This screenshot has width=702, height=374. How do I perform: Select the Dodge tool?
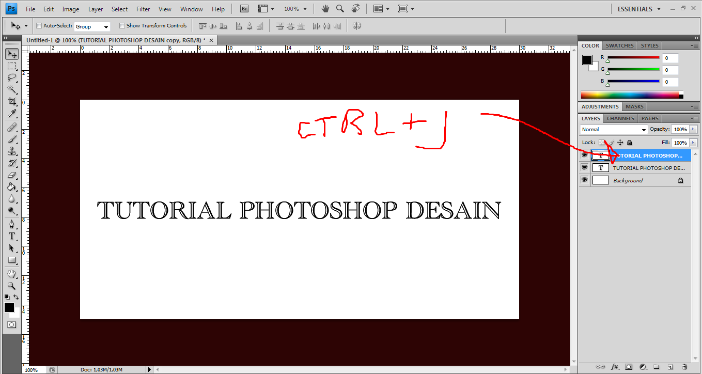12,211
